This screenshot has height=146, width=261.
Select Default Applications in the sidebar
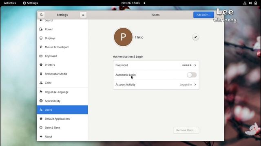(x=62, y=119)
